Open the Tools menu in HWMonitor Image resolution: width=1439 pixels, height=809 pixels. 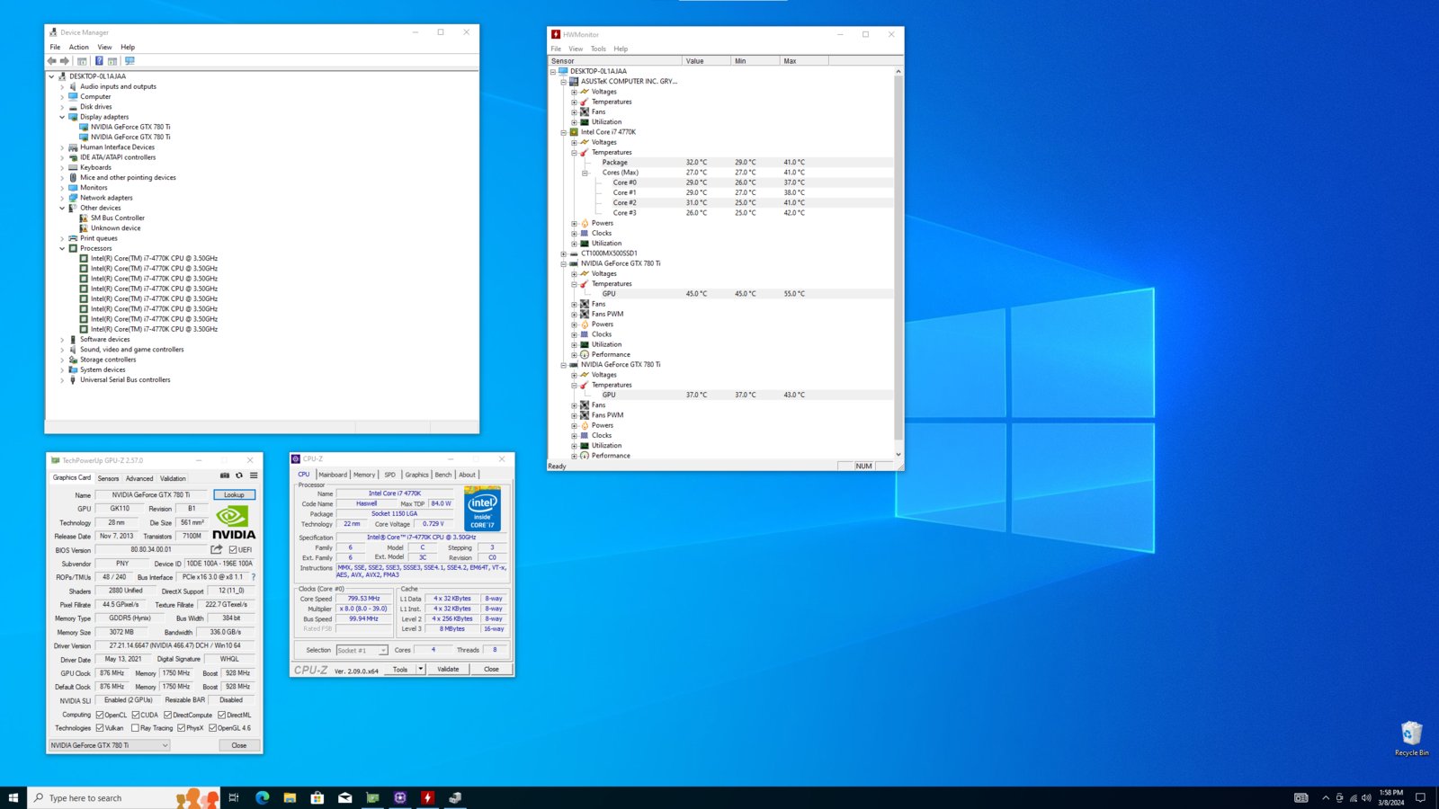click(598, 49)
